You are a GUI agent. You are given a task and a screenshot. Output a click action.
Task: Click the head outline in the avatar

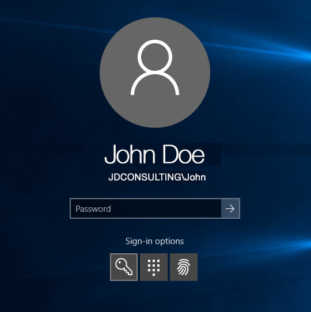(x=155, y=56)
